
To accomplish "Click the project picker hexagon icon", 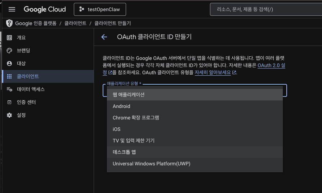I will tap(81, 9).
